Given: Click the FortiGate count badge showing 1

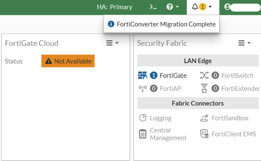Looking at the screenshot, I should pyautogui.click(x=153, y=75).
